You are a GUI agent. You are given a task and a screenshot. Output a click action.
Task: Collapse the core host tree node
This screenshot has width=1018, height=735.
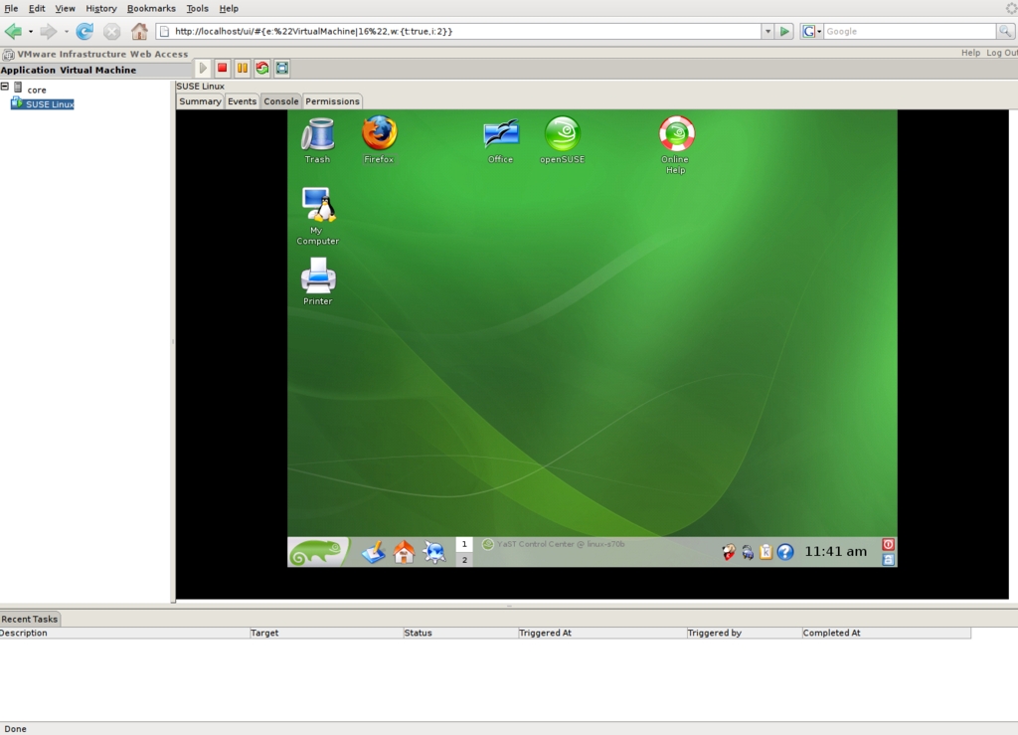(5, 88)
